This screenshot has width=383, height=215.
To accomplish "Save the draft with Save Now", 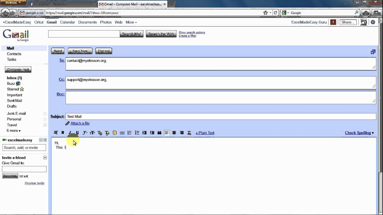I will (80, 51).
